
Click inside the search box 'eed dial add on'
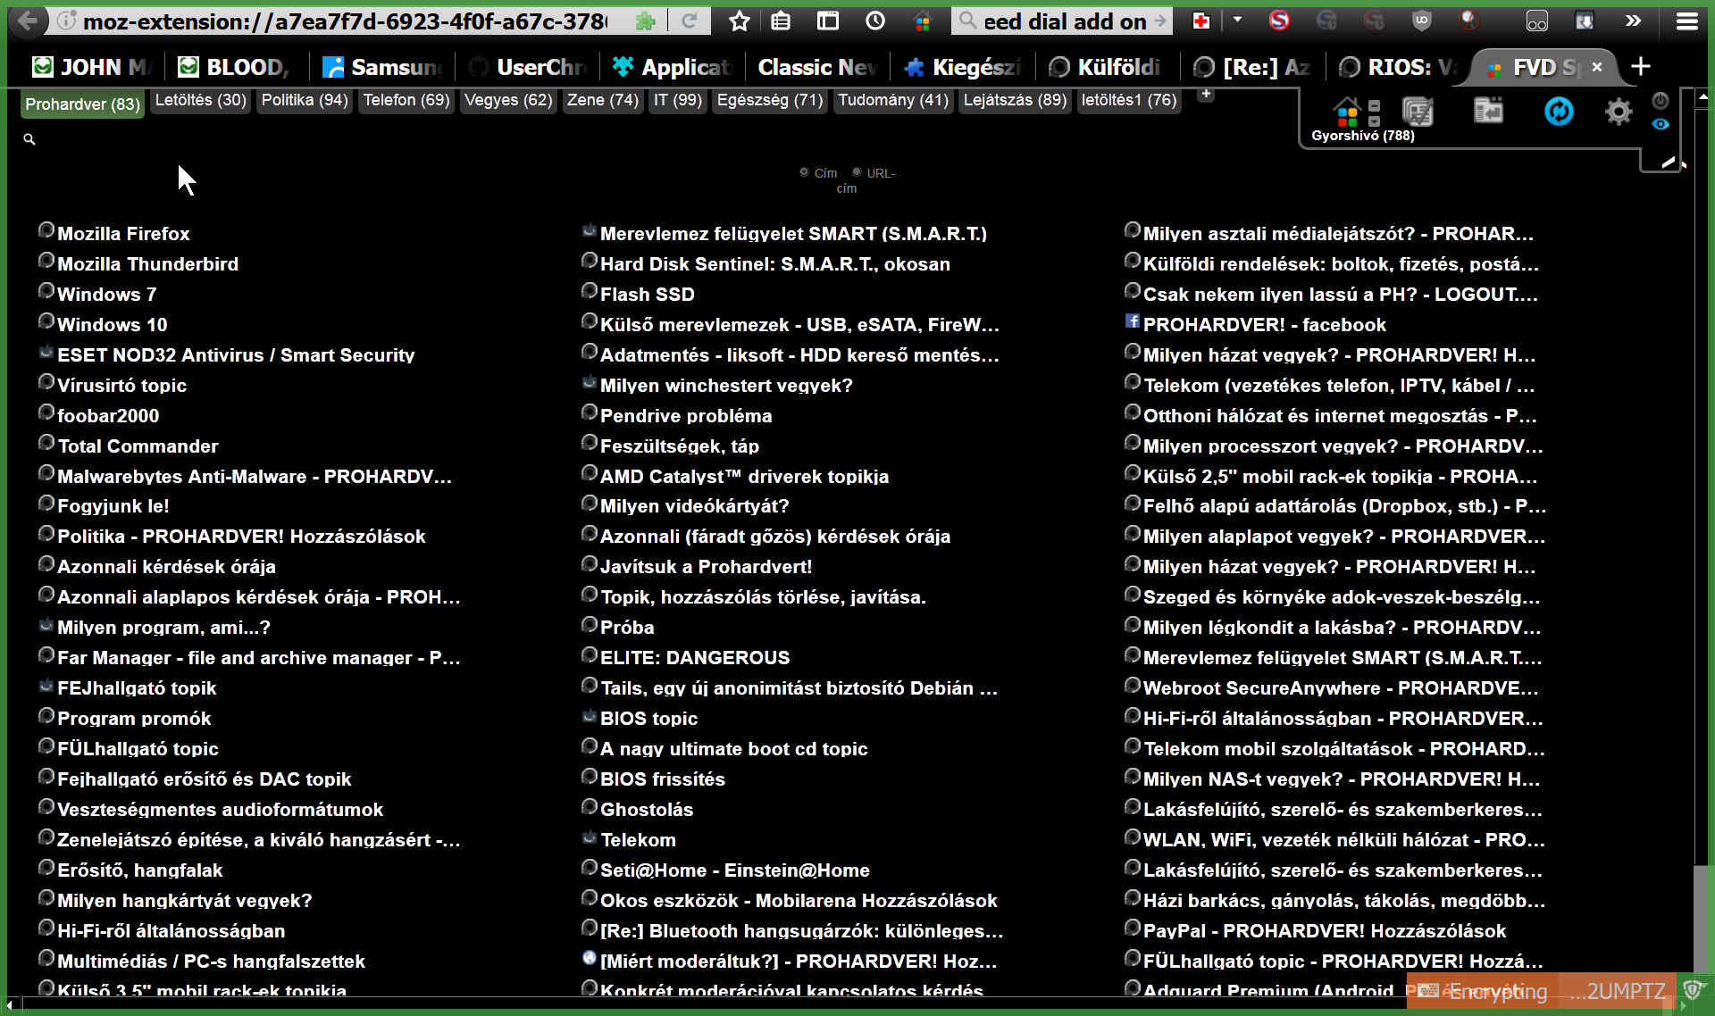click(1064, 21)
